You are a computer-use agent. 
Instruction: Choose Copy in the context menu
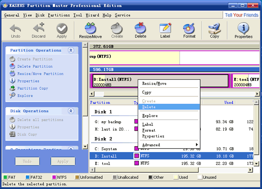pyautogui.click(x=169, y=92)
